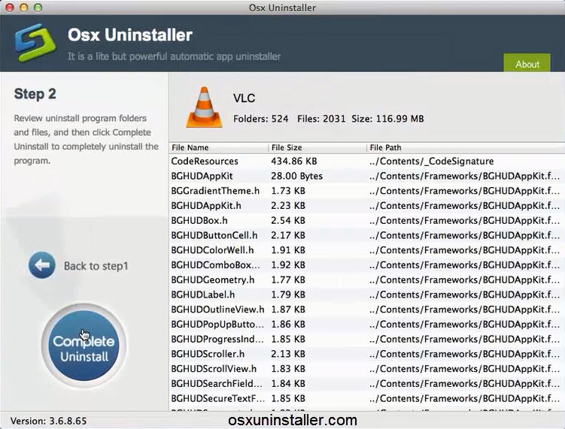Viewport: 565px width, 429px height.
Task: Click the Folders: 524 label
Action: [261, 119]
